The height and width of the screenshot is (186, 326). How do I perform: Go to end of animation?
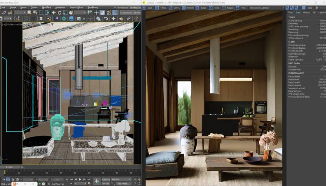pos(89,179)
